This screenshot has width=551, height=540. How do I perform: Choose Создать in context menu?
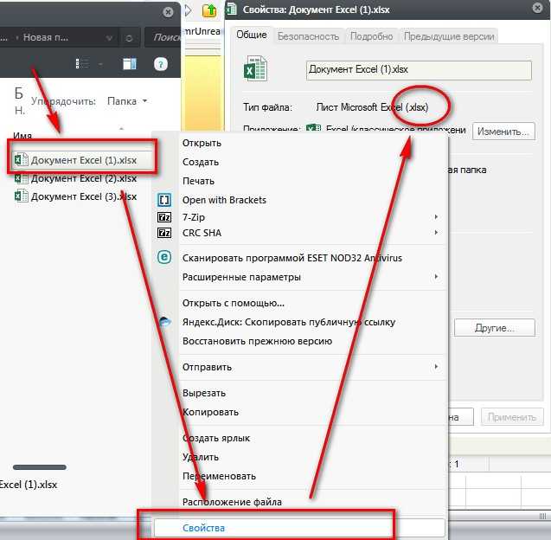[201, 162]
